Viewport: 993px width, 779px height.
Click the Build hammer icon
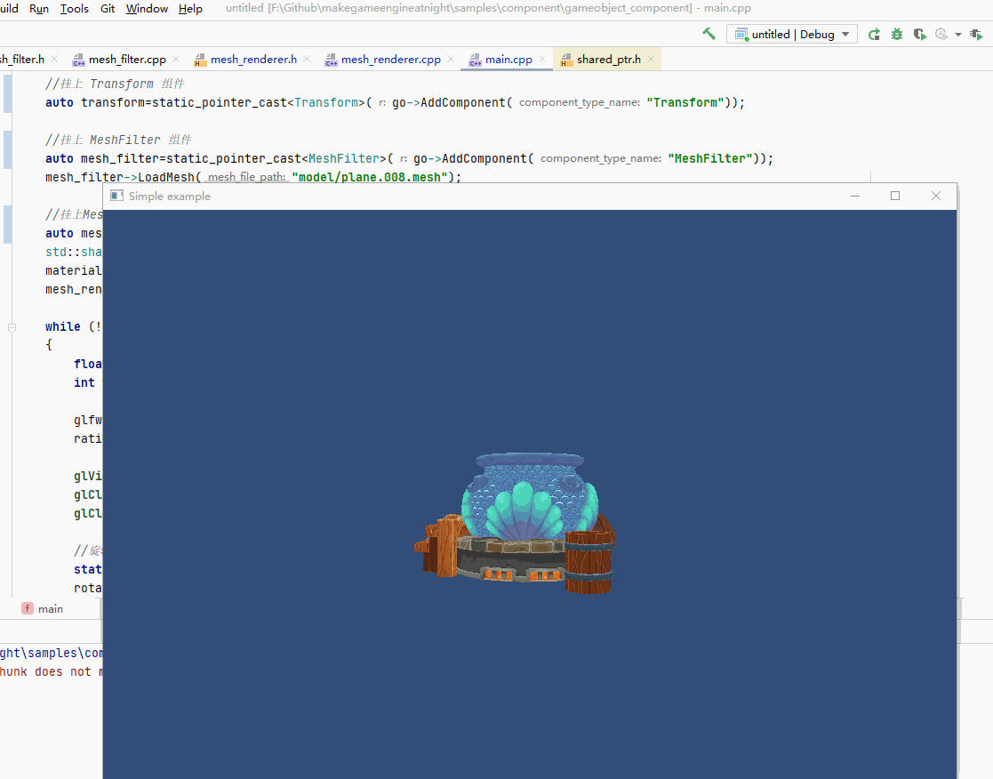tap(709, 34)
